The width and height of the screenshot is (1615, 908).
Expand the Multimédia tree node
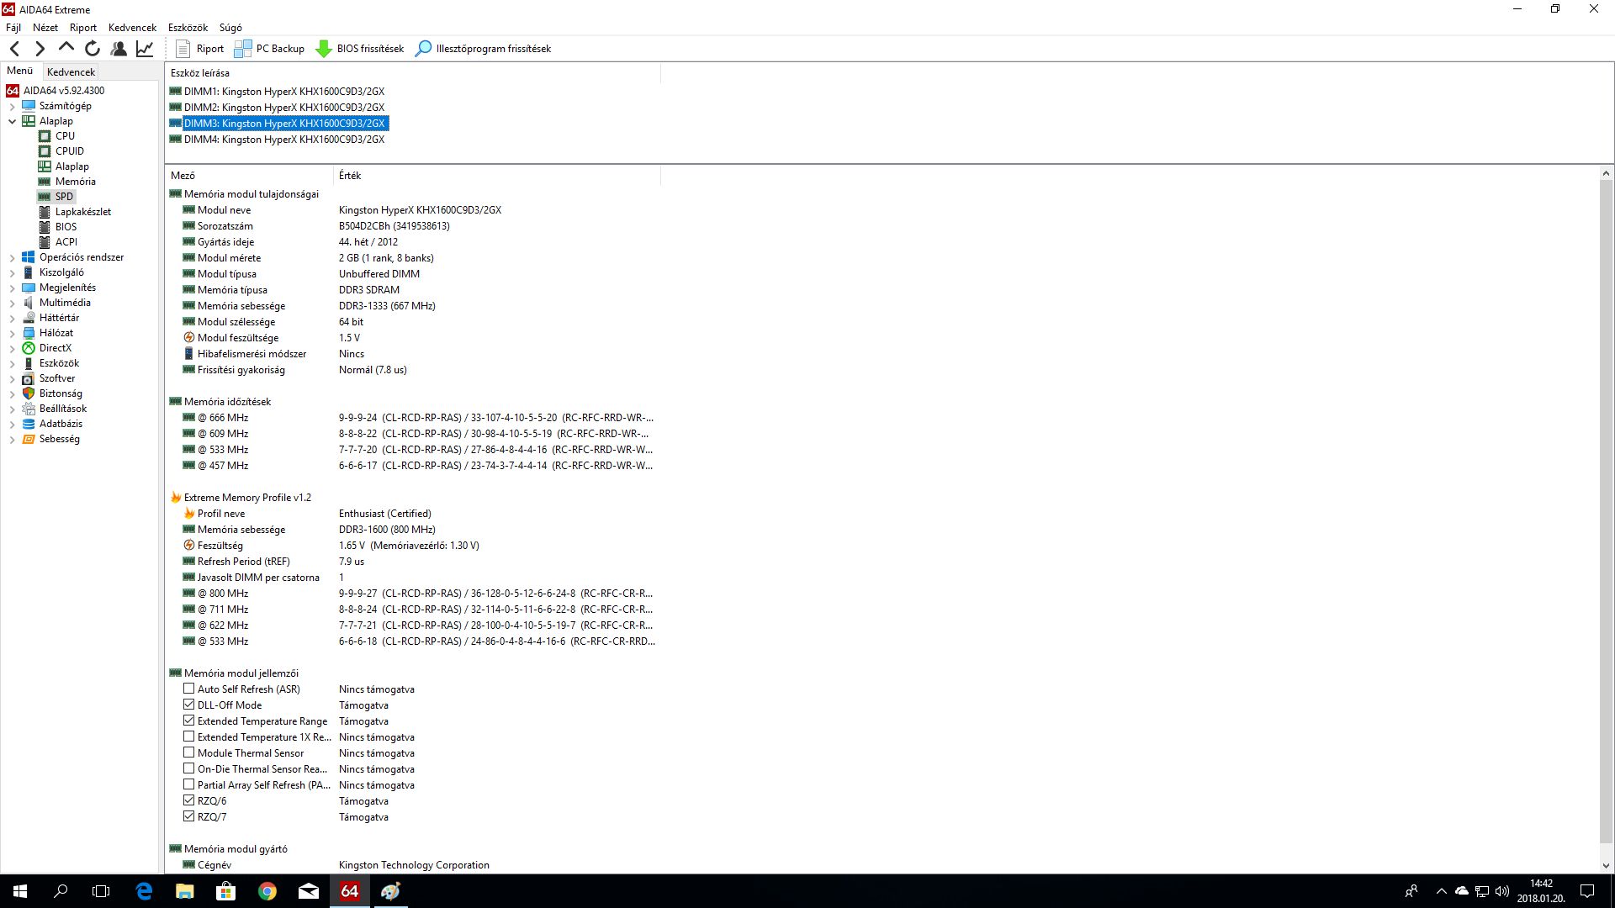click(13, 304)
